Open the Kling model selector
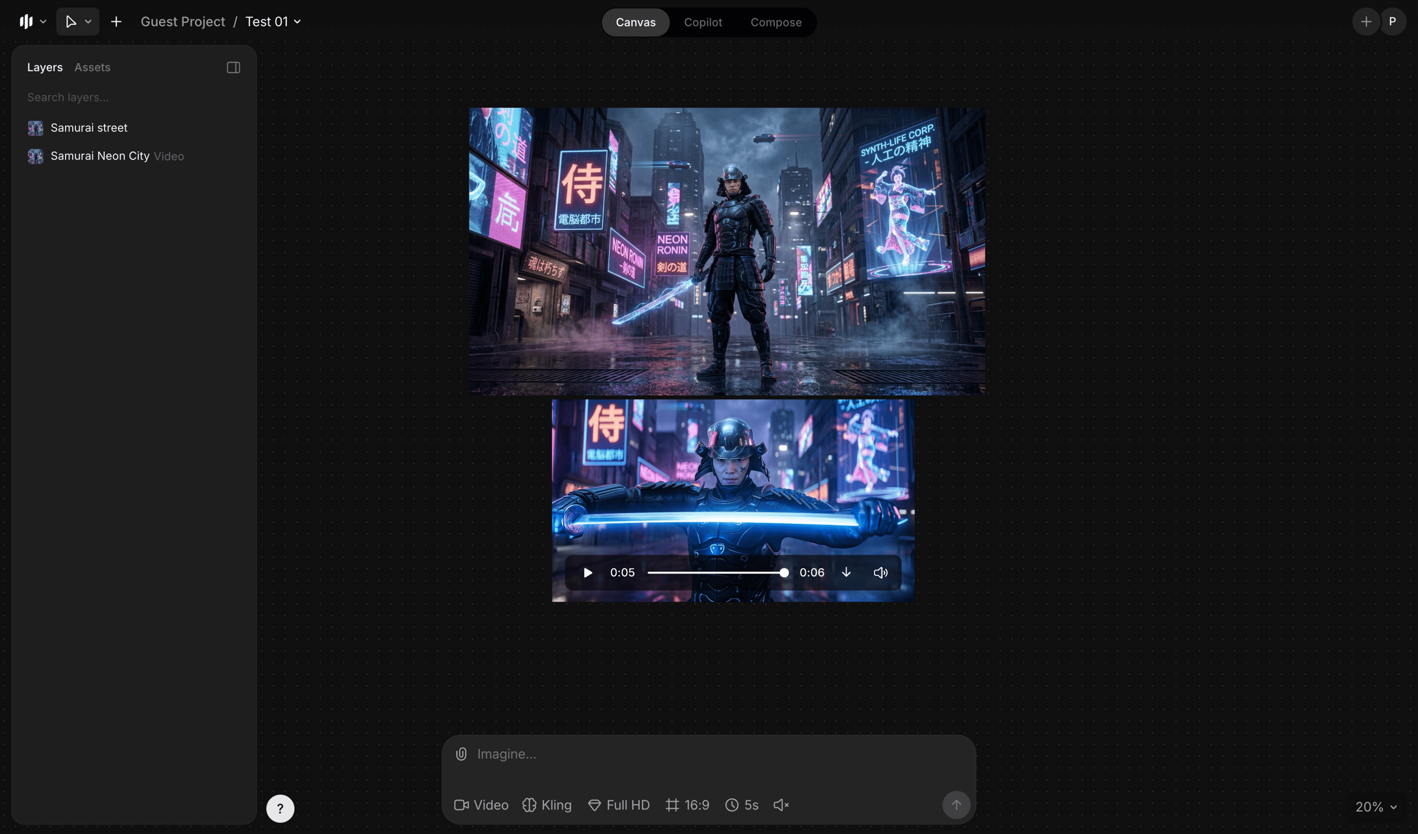Screen dimensions: 1418x834 pyautogui.click(x=547, y=805)
